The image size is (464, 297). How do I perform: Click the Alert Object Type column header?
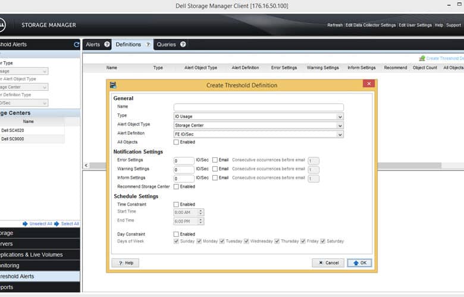coord(200,68)
